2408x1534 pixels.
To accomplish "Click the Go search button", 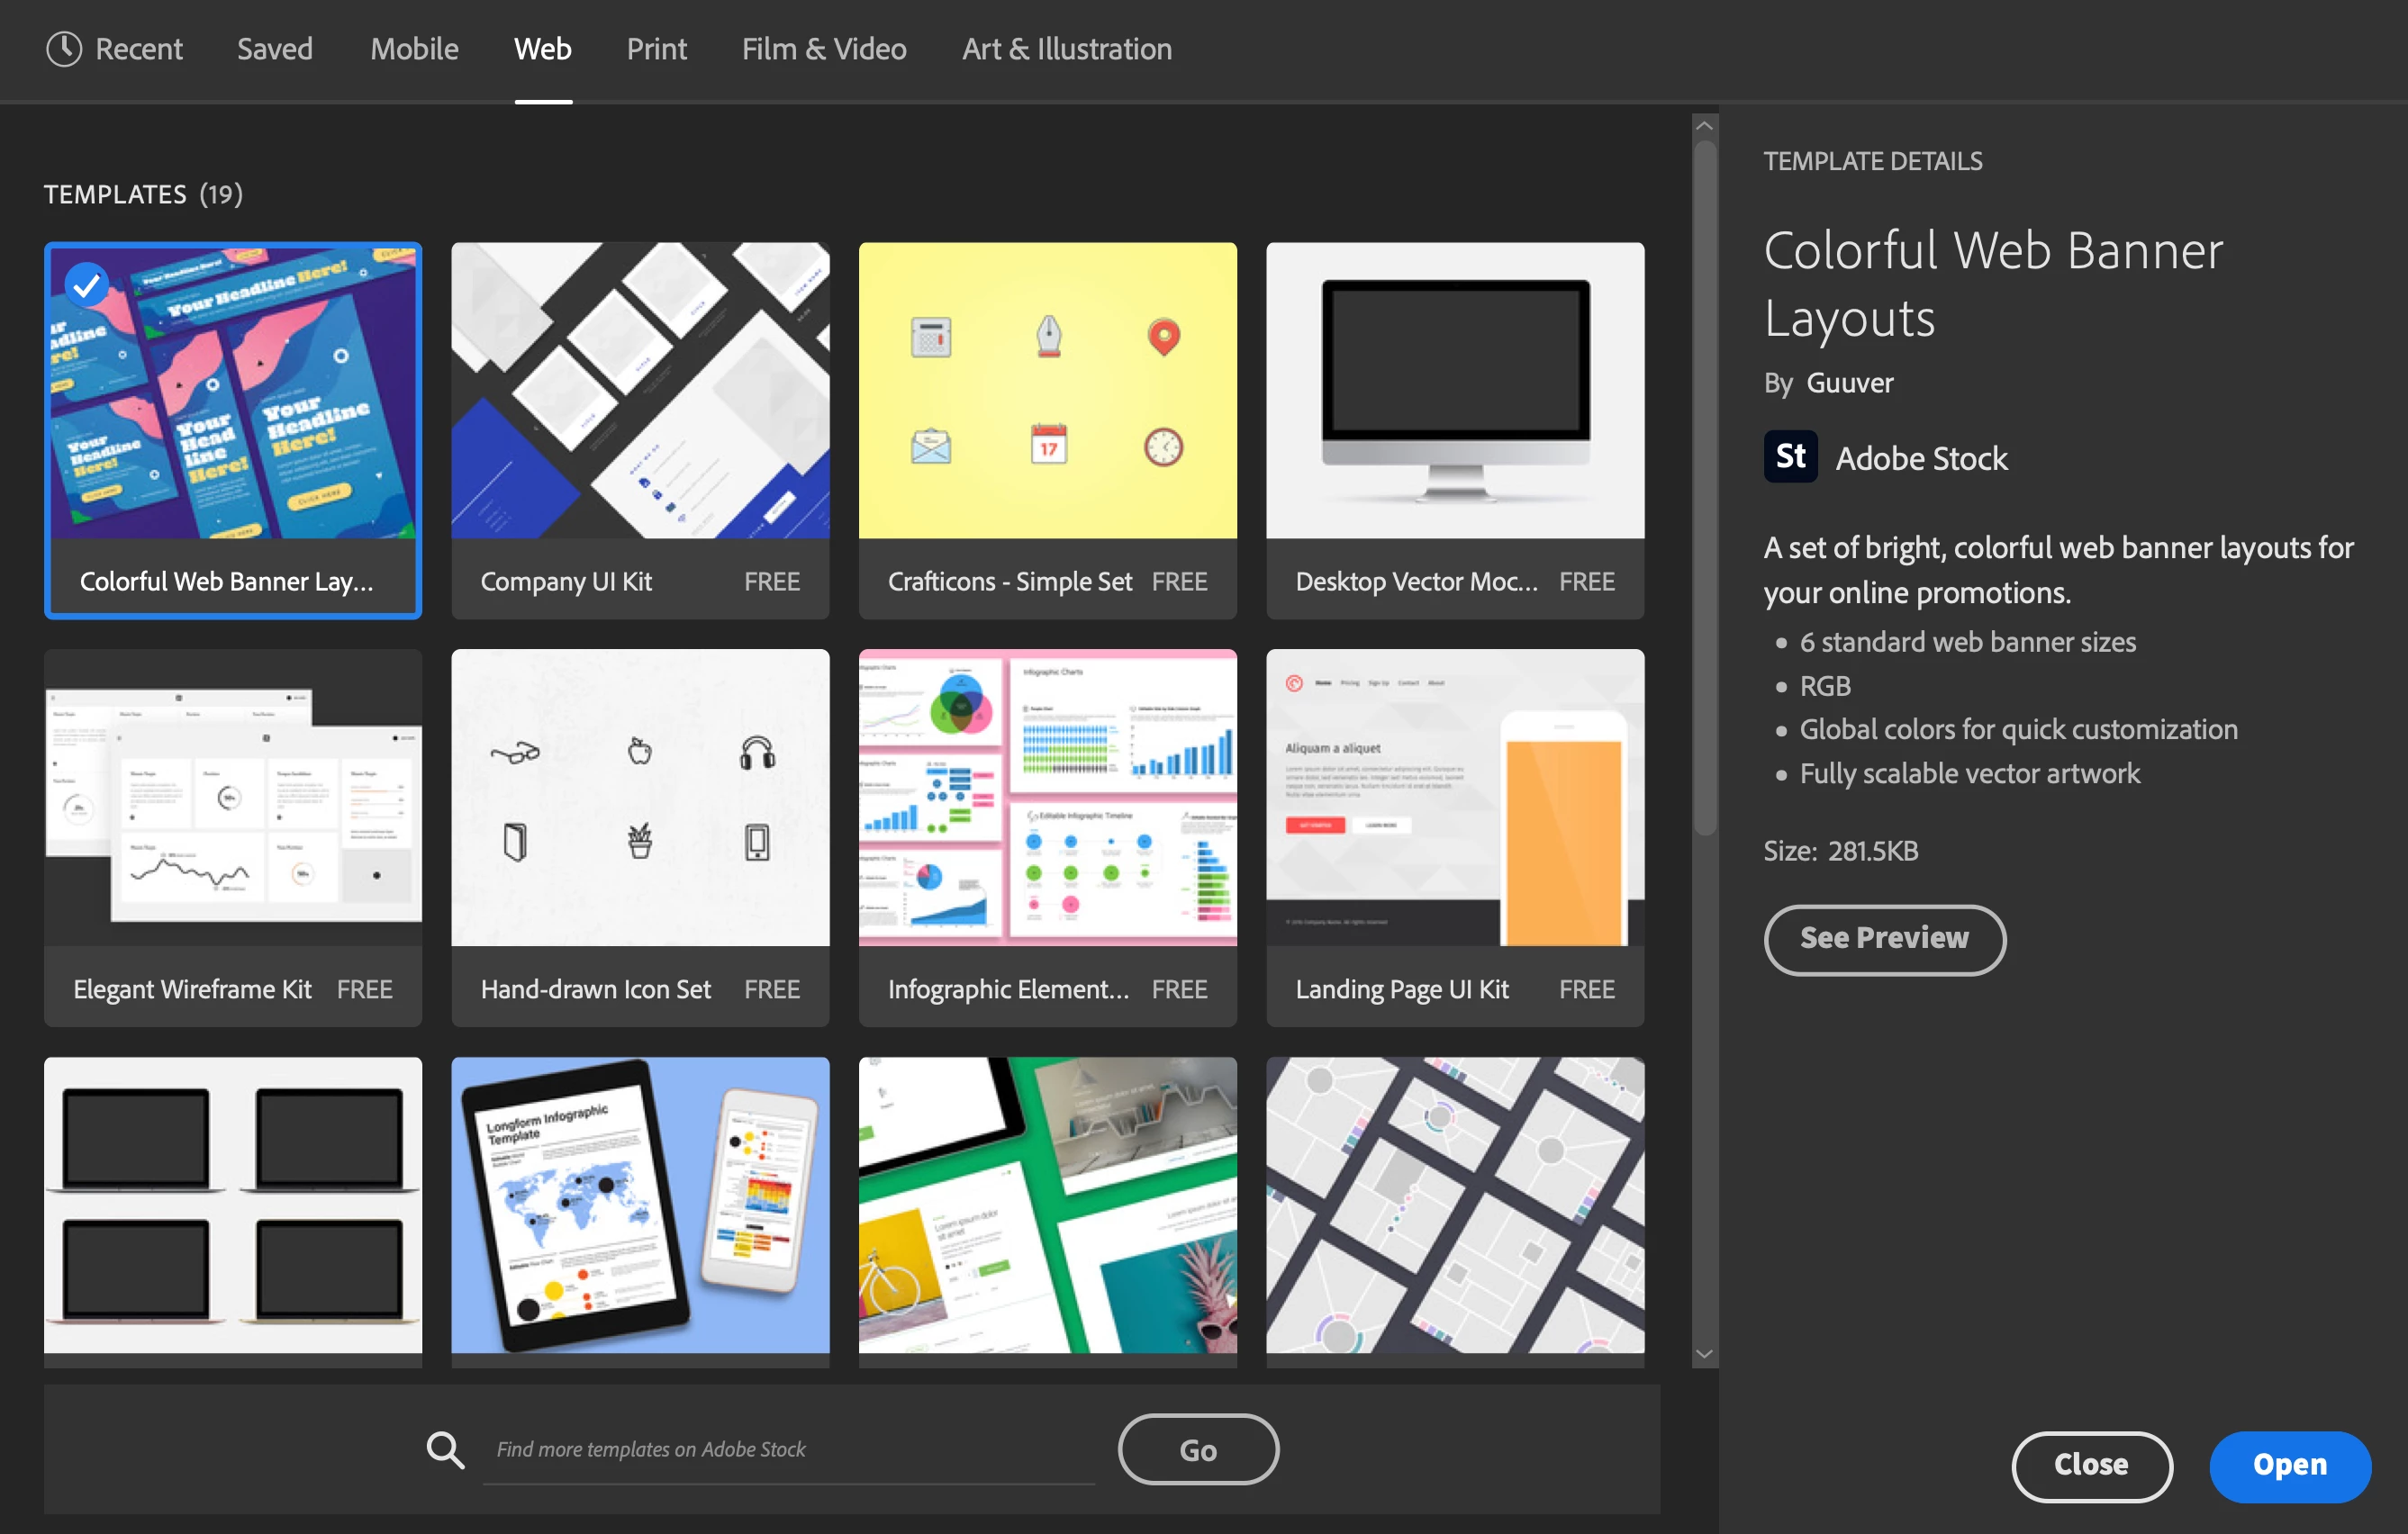I will coord(1197,1450).
